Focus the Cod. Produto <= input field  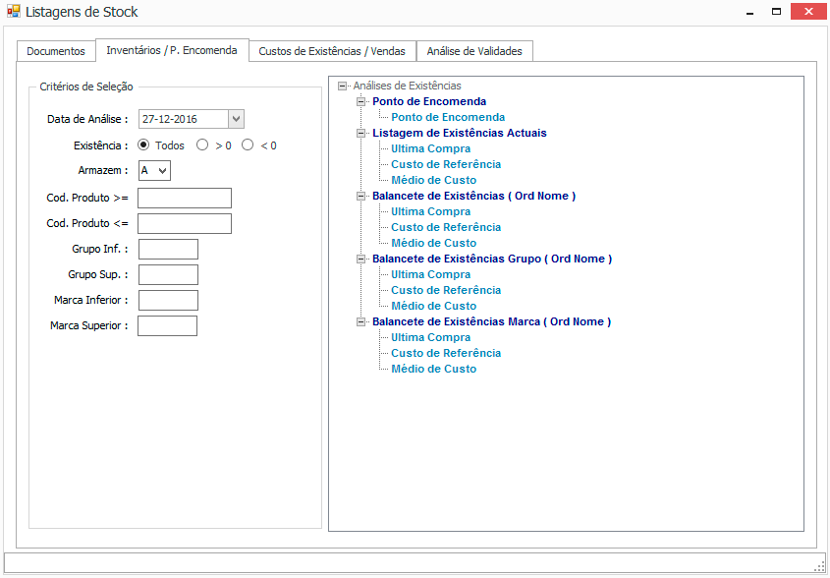[x=185, y=223]
